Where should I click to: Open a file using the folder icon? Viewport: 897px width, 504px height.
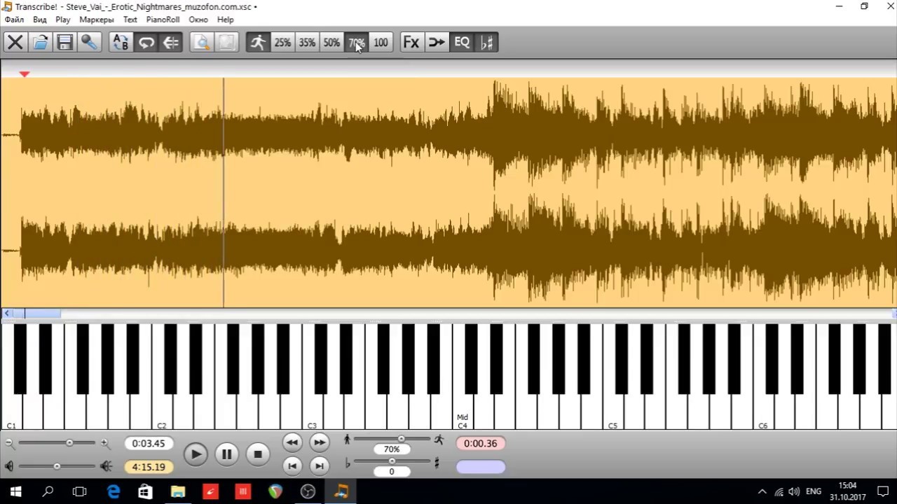point(40,42)
